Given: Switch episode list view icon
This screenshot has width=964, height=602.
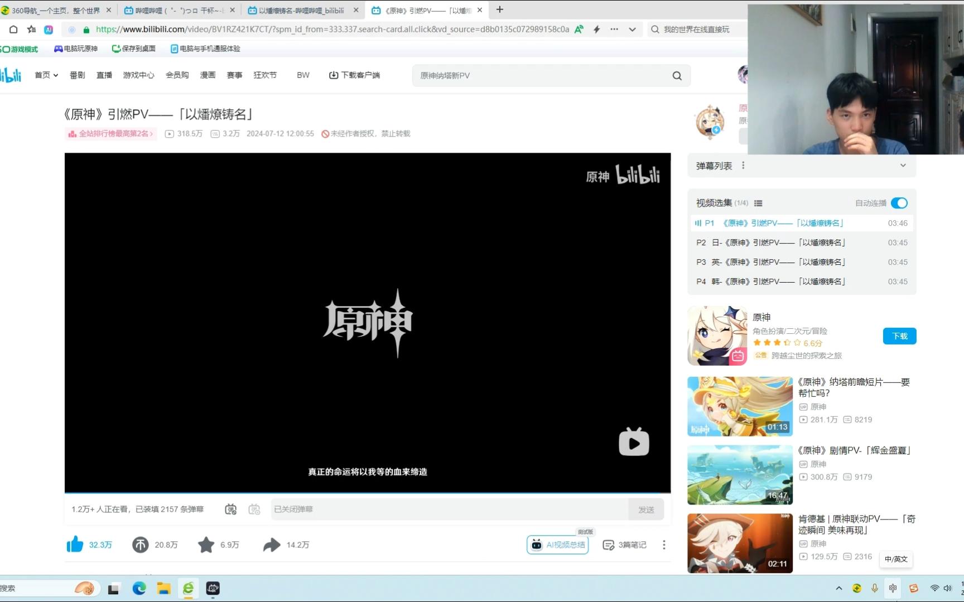Looking at the screenshot, I should [x=758, y=203].
